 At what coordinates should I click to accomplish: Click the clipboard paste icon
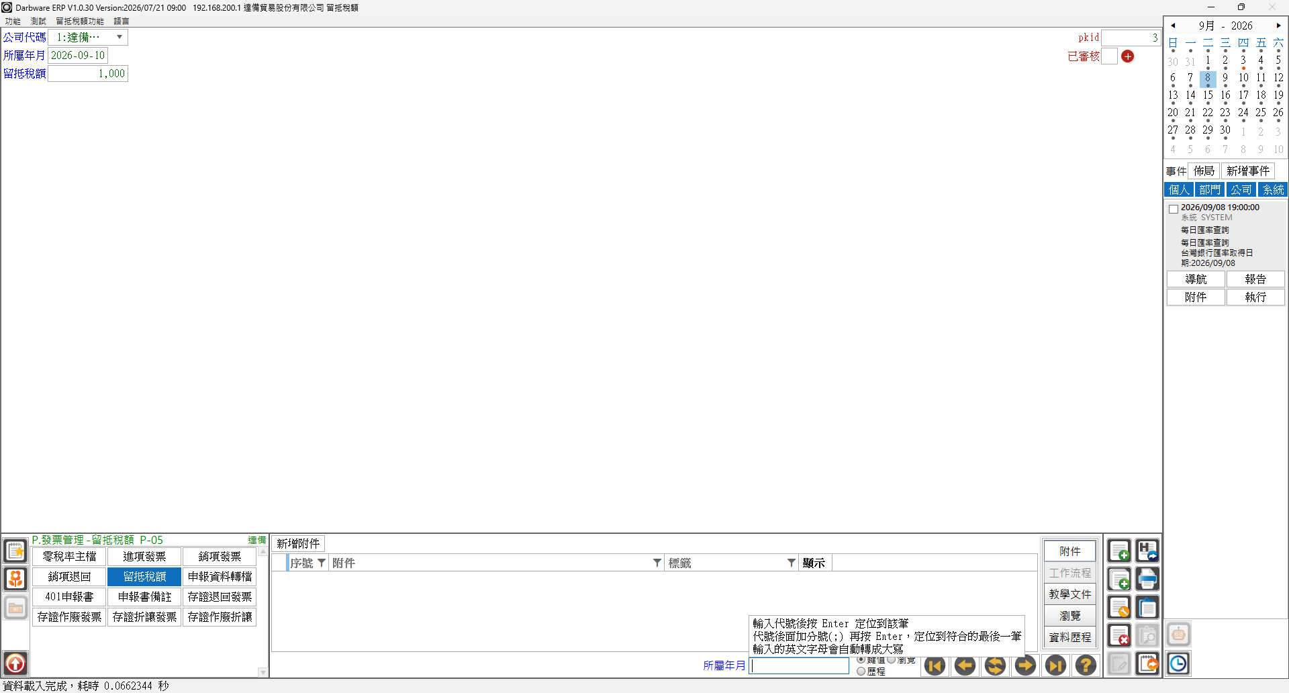1147,608
